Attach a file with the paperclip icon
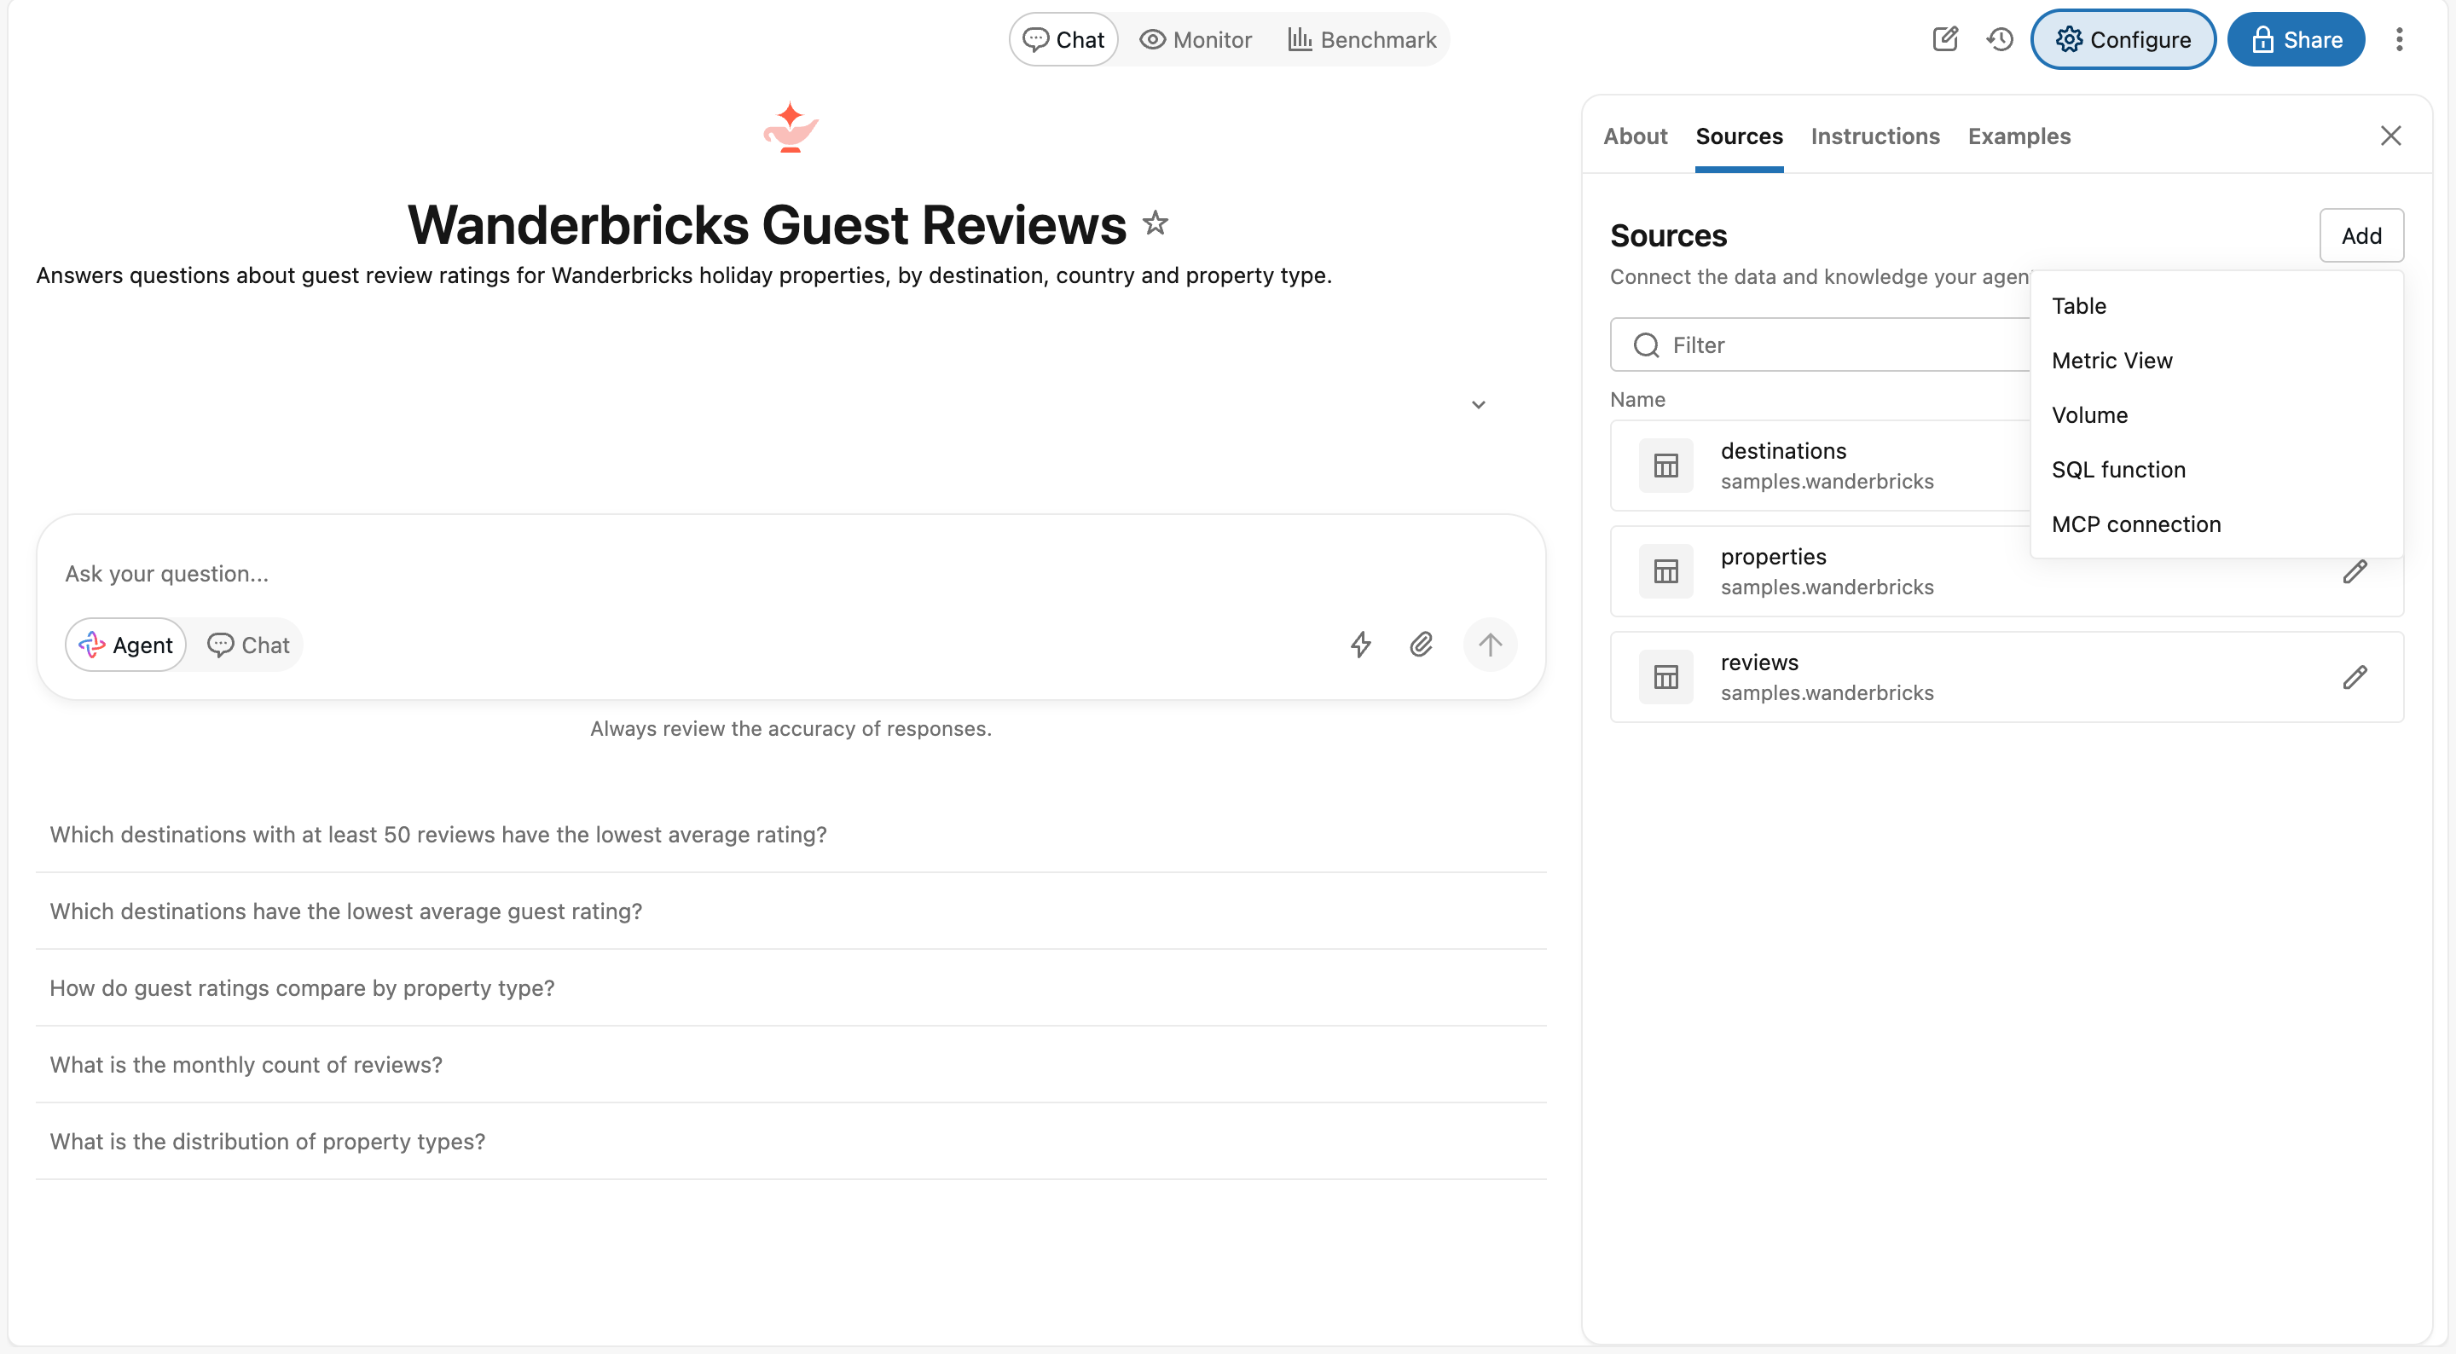The width and height of the screenshot is (2456, 1354). click(1422, 645)
